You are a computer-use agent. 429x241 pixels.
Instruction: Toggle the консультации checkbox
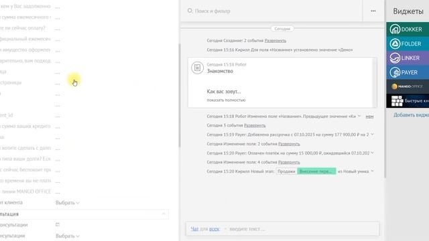tap(58, 225)
